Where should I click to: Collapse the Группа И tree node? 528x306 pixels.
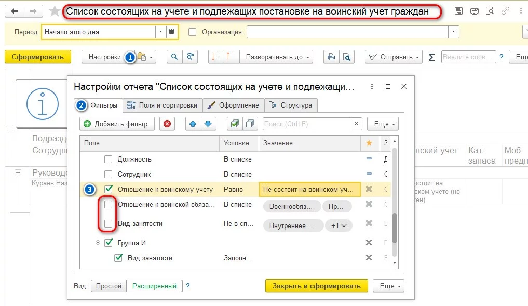98,242
